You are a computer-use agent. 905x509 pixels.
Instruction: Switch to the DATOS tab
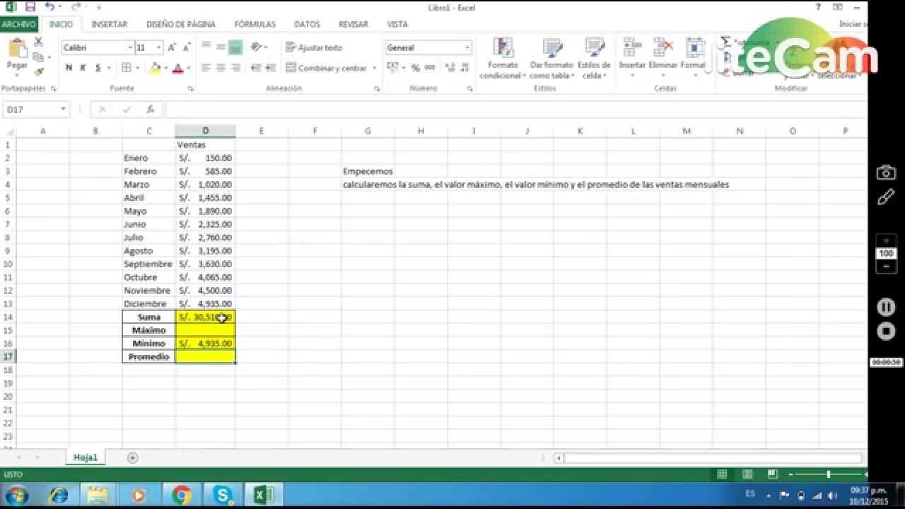pos(307,24)
